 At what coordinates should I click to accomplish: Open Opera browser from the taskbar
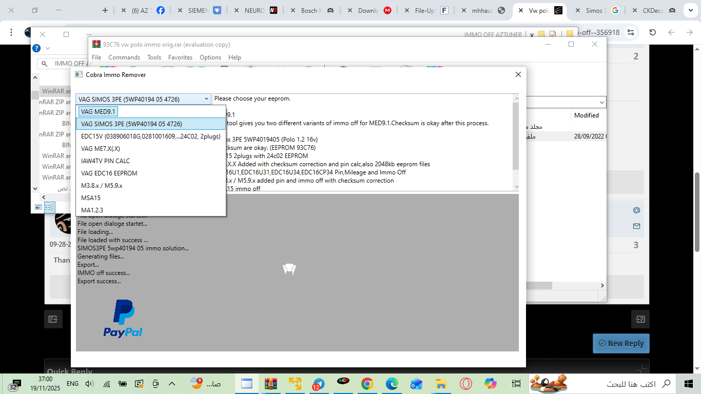(x=465, y=384)
